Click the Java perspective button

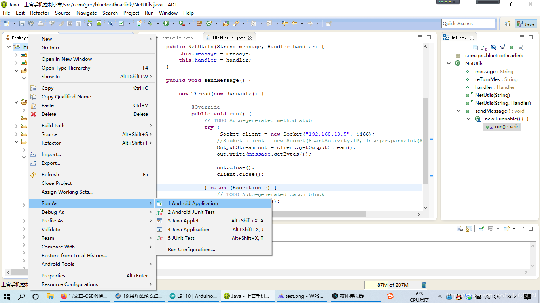pos(525,24)
